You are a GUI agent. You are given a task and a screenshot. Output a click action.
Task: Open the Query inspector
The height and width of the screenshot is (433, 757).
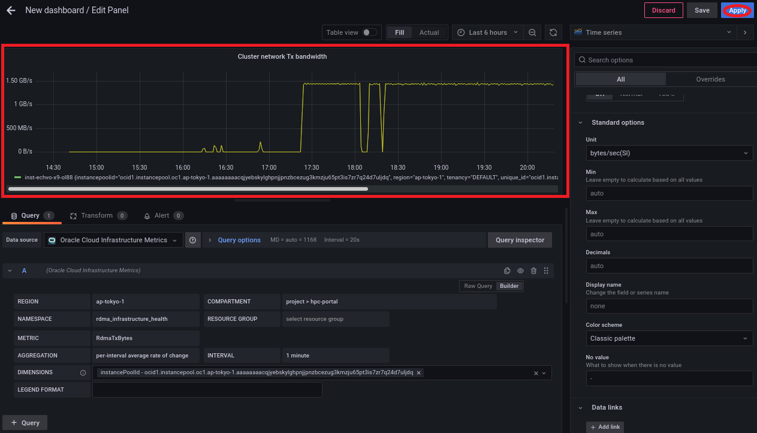[520, 240]
